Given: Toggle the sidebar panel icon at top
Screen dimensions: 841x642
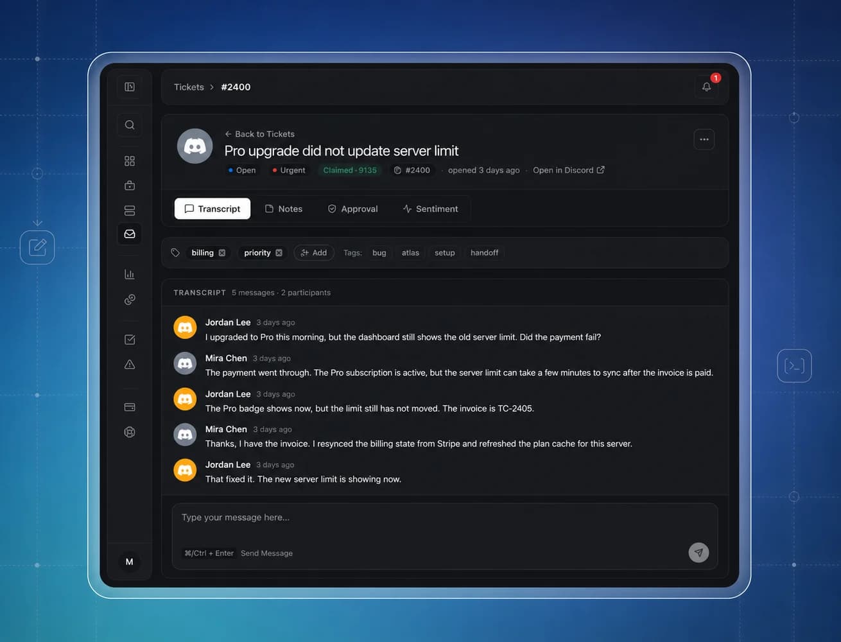Looking at the screenshot, I should tap(130, 87).
